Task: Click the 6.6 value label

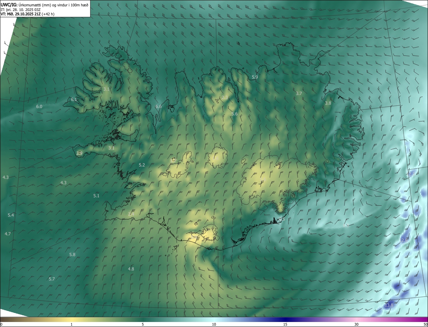Action: 158,107
